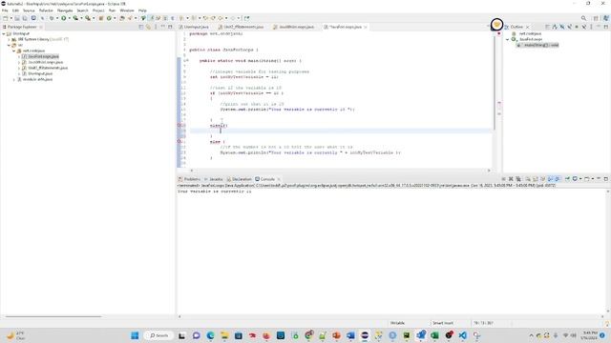611x343 pixels.
Task: Open the Source menu
Action: point(29,10)
